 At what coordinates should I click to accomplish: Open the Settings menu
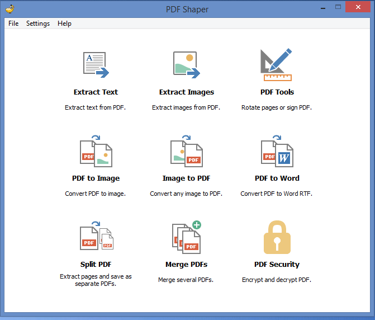tap(38, 23)
